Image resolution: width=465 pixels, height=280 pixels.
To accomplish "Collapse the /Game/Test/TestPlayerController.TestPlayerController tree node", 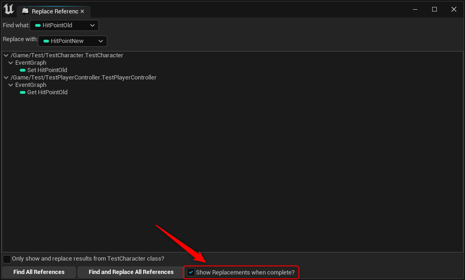I will point(6,78).
